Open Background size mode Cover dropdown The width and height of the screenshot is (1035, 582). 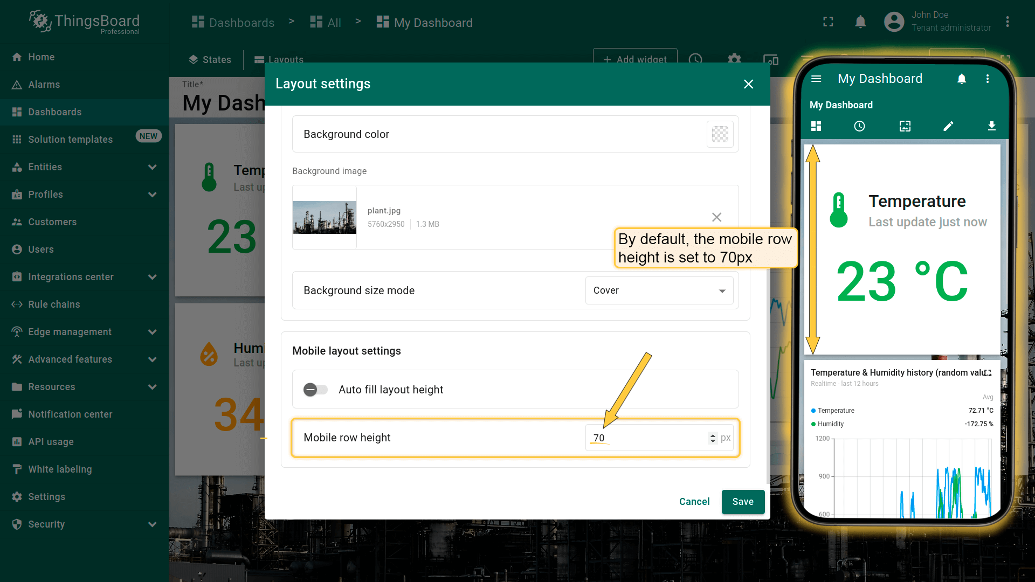659,290
